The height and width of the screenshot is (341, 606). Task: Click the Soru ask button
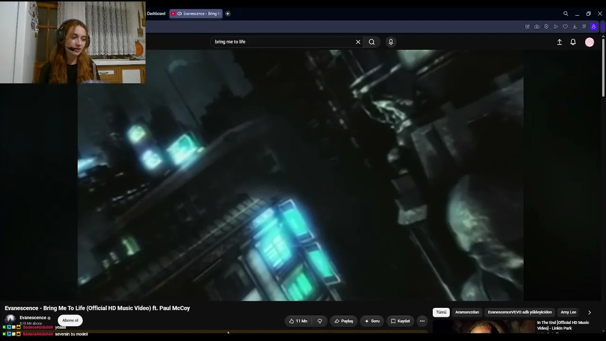point(372,321)
